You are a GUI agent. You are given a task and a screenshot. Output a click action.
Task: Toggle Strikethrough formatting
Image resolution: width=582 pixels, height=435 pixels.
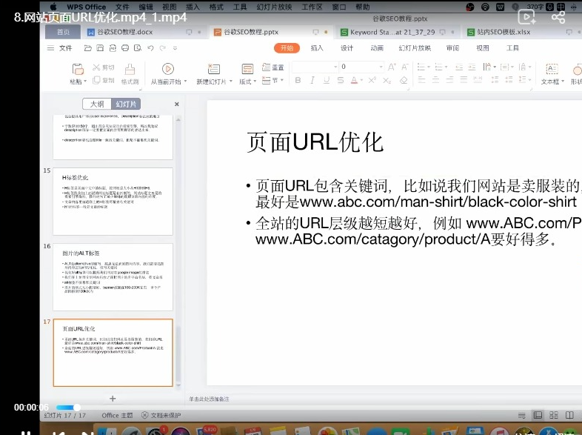(x=341, y=80)
